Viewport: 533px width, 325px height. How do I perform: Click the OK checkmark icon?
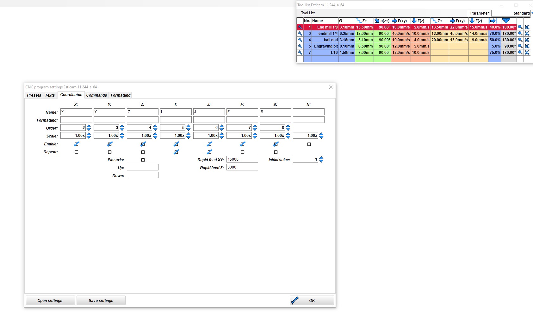294,300
